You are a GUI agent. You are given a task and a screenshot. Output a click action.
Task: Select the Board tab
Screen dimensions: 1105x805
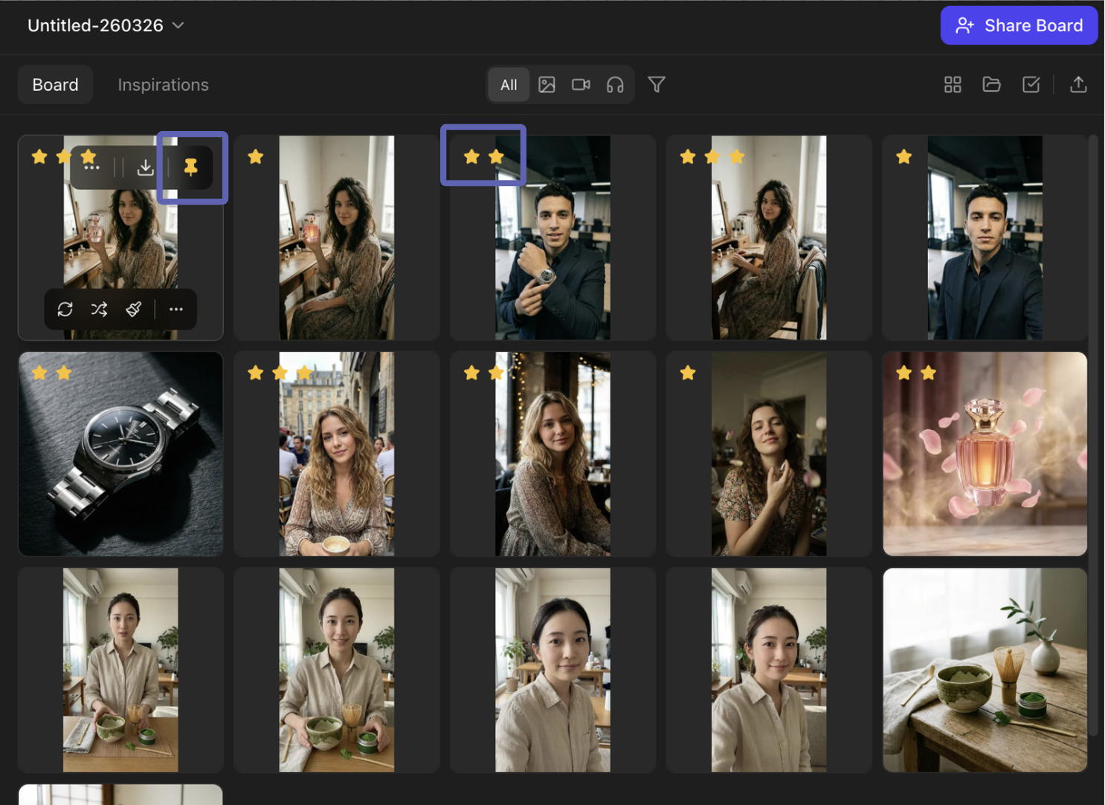(55, 85)
